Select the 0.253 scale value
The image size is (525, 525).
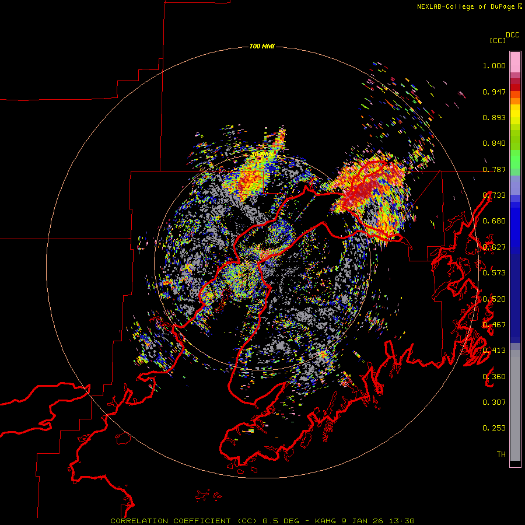coord(494,428)
